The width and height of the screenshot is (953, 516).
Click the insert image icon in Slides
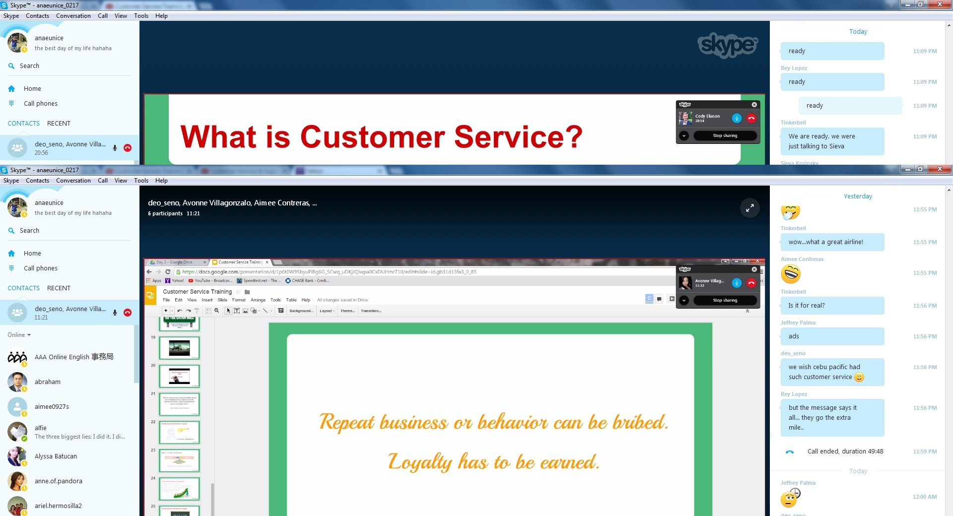point(245,311)
